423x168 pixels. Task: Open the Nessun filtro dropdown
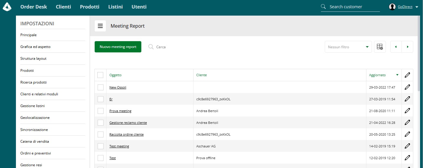point(348,47)
